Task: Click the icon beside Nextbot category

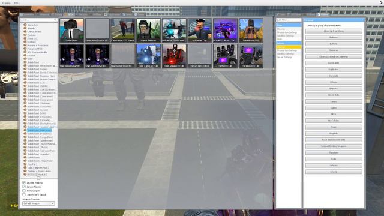Action: [25, 55]
